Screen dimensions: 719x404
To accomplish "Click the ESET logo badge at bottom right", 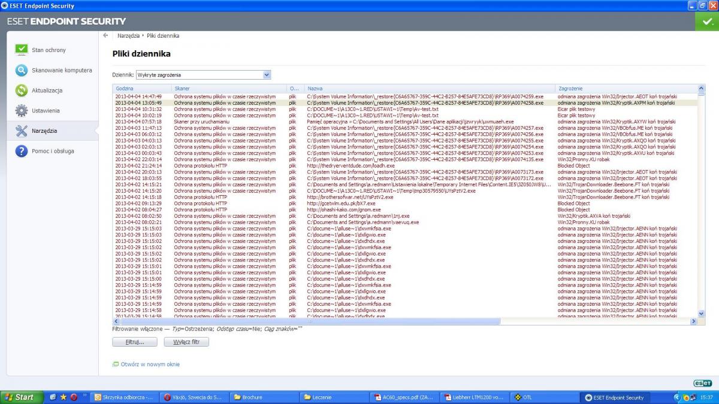I will coord(702,384).
